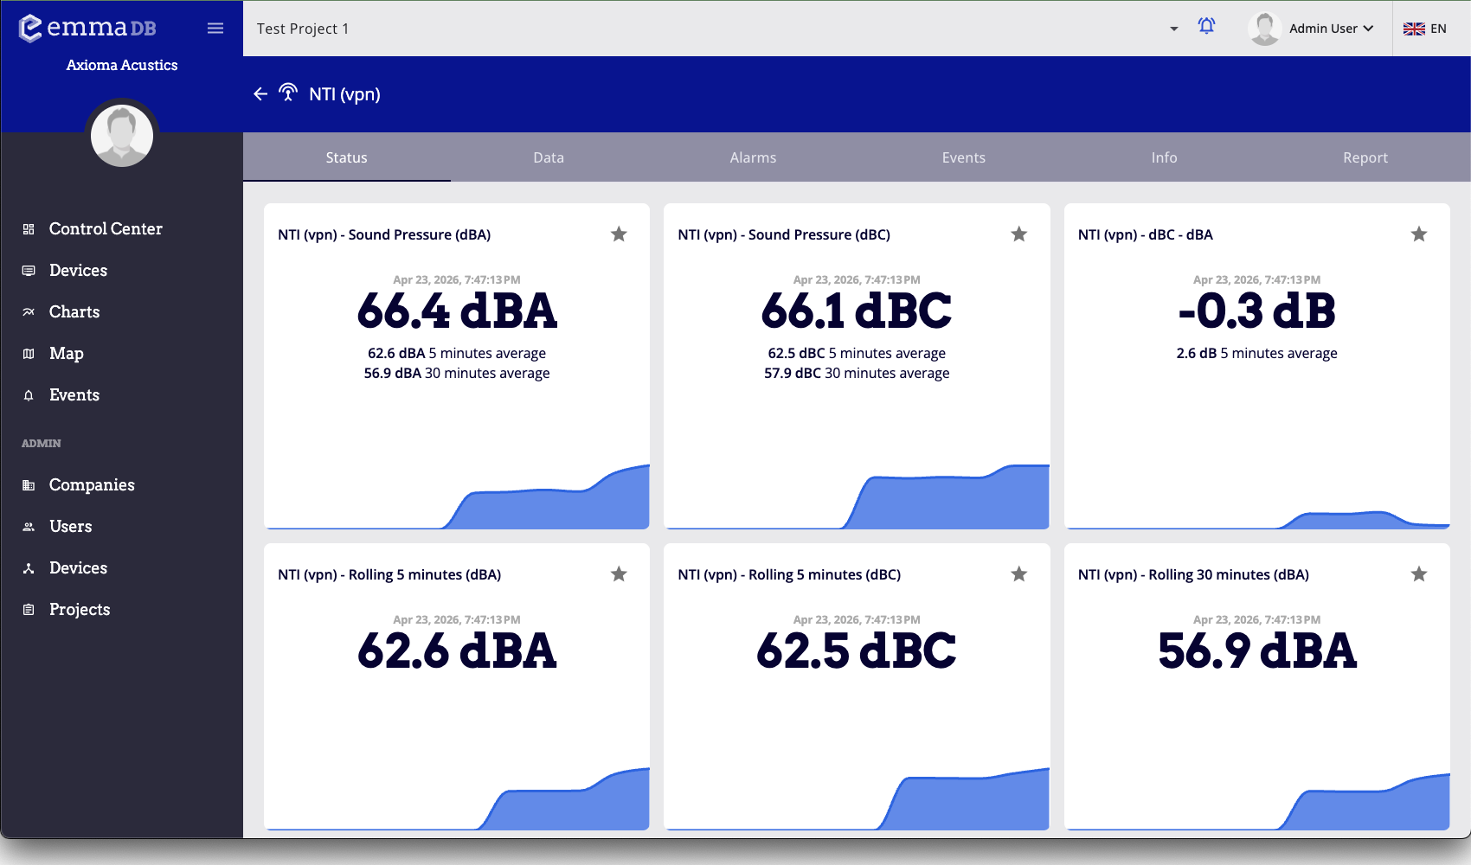1471x865 pixels.
Task: Open the Charts section in the sidebar
Action: pyautogui.click(x=74, y=311)
